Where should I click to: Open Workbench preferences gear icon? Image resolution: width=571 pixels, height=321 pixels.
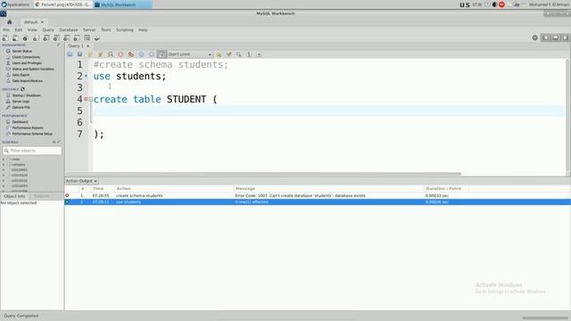click(534, 37)
